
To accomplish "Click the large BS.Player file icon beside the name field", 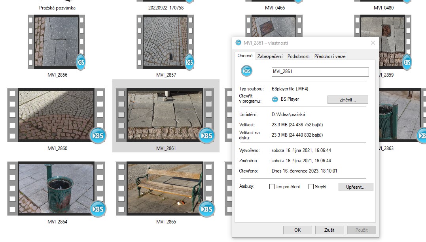I will pos(246,71).
